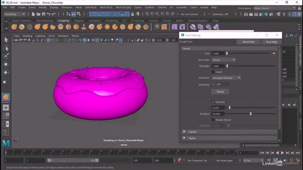This screenshot has width=303, height=170.
Task: Choose the first Sculpt brush on shelf
Action: click(x=14, y=27)
